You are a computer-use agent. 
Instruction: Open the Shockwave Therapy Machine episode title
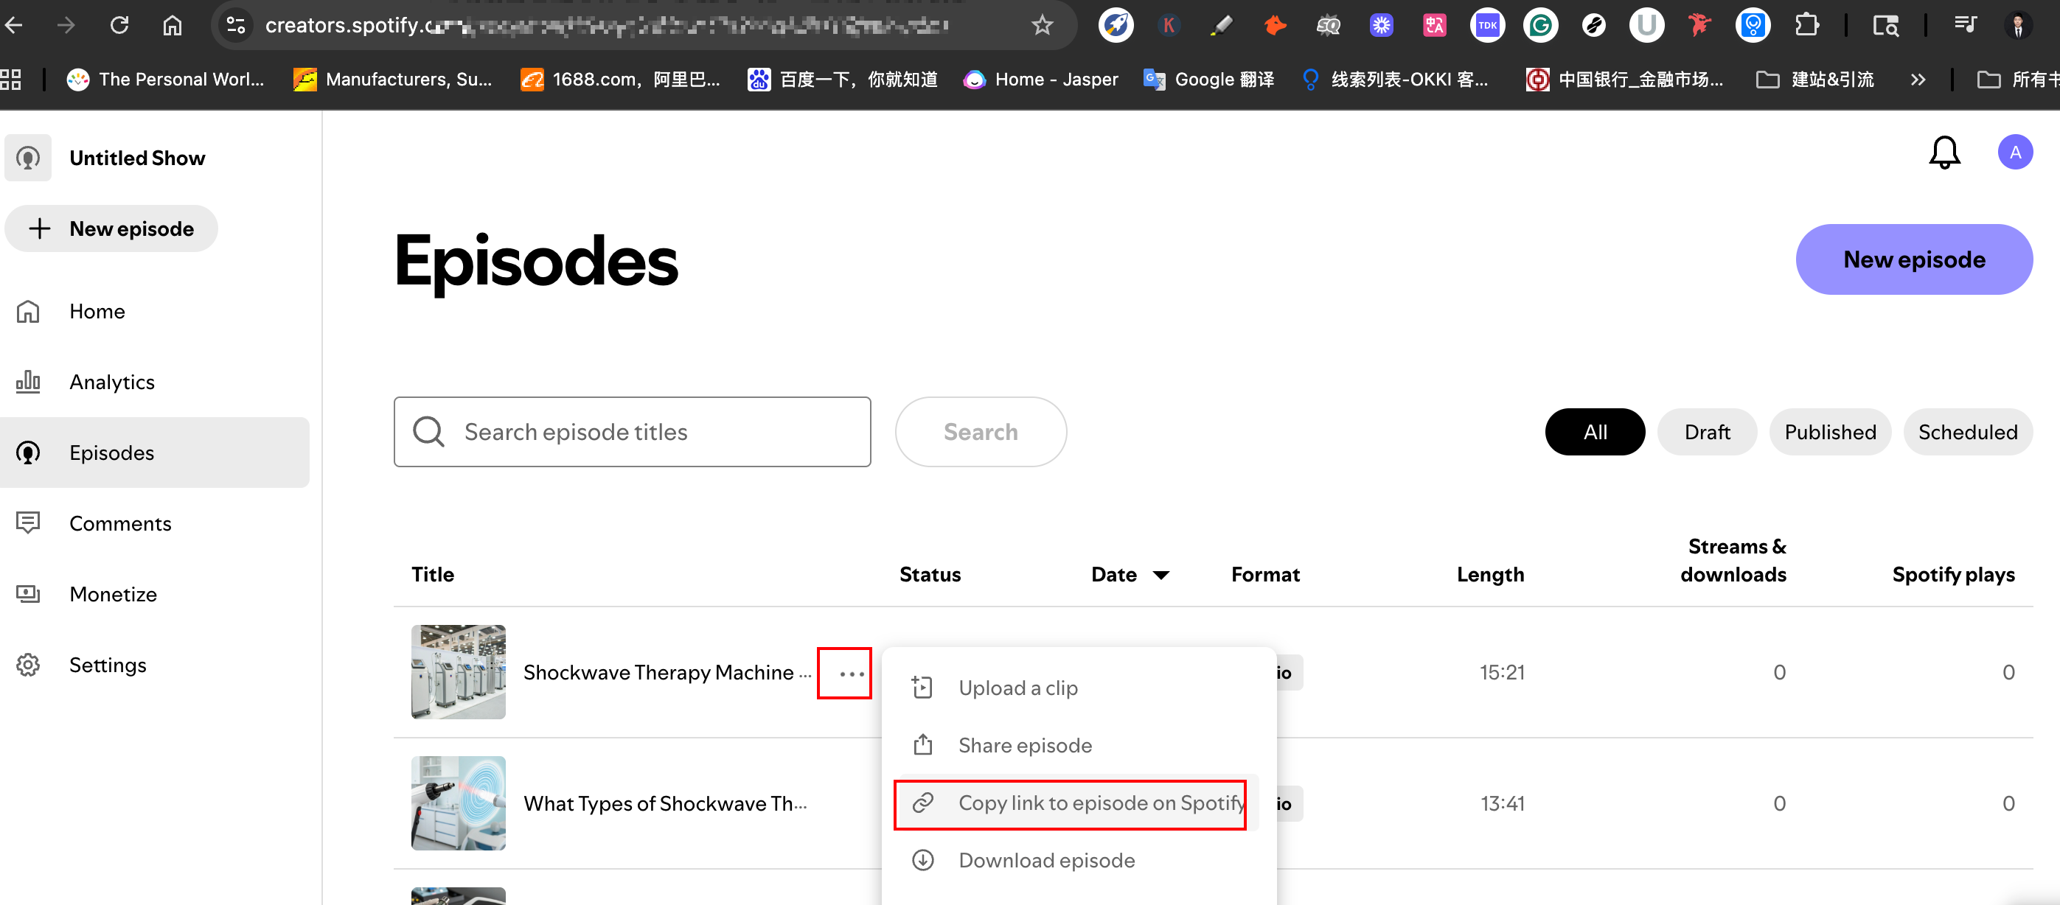pos(667,672)
